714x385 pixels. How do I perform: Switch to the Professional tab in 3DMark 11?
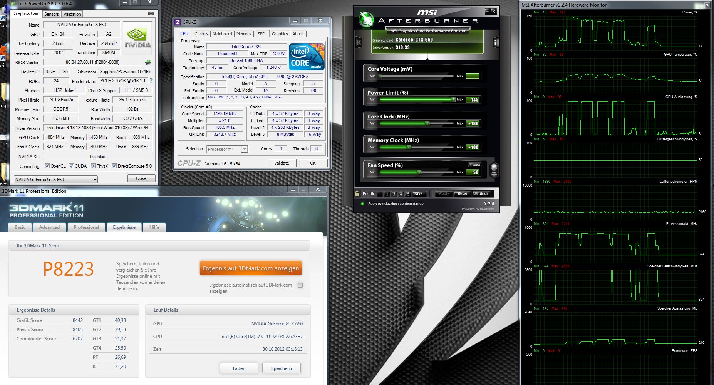pyautogui.click(x=86, y=227)
